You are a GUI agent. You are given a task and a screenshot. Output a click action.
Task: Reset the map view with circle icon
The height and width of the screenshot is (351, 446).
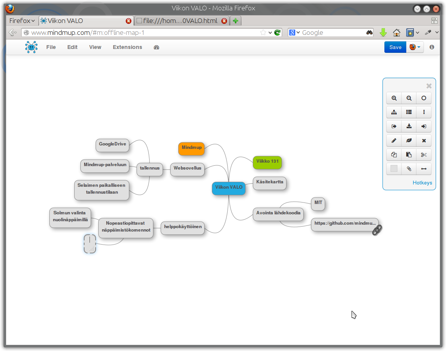[x=424, y=98]
